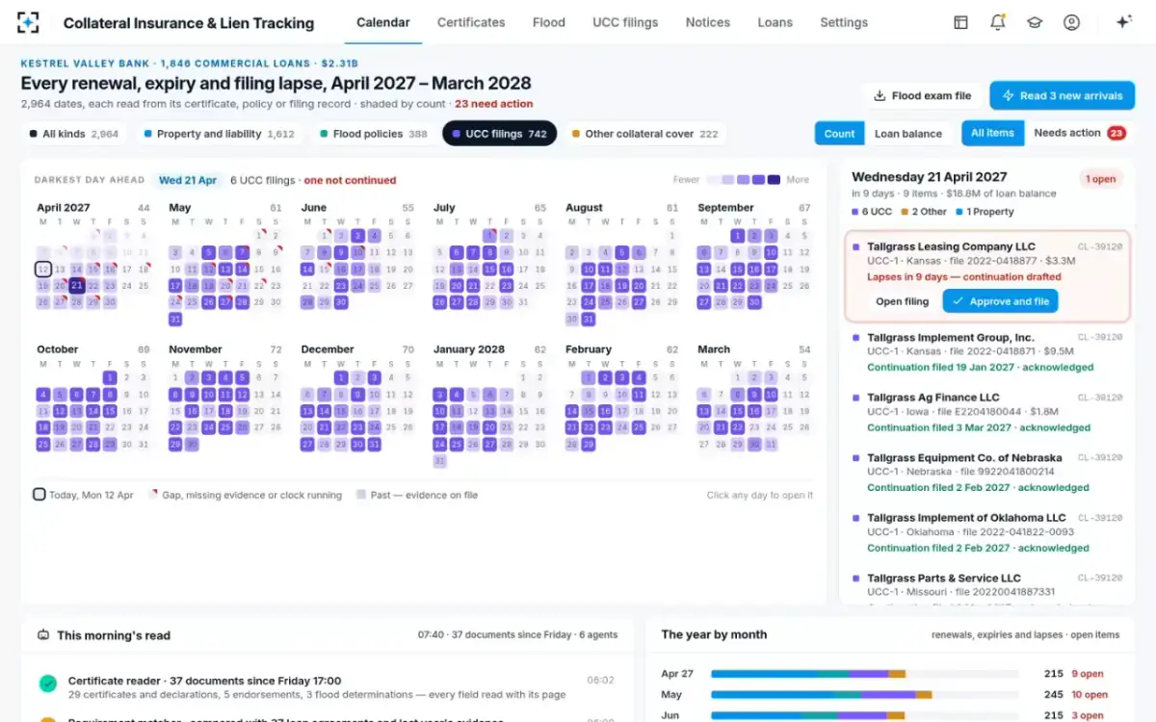The width and height of the screenshot is (1156, 722).
Task: Select 31 January 2028 in the calendar
Action: [x=439, y=460]
